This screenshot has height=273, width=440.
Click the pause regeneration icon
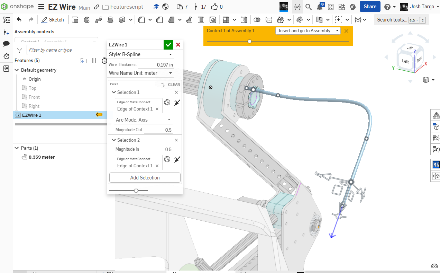click(94, 61)
